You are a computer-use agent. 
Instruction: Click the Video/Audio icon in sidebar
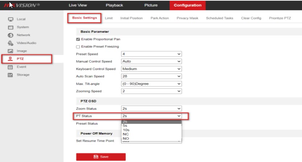pos(11,43)
